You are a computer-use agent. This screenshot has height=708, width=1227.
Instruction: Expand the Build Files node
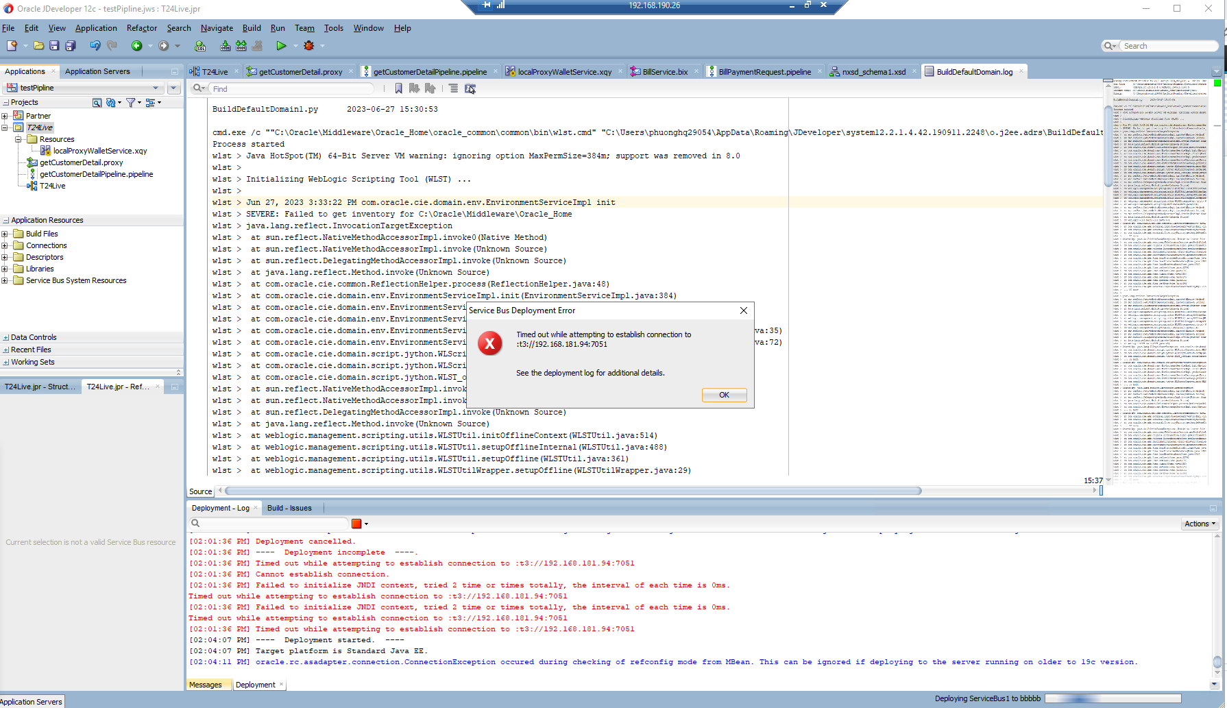[x=5, y=234]
